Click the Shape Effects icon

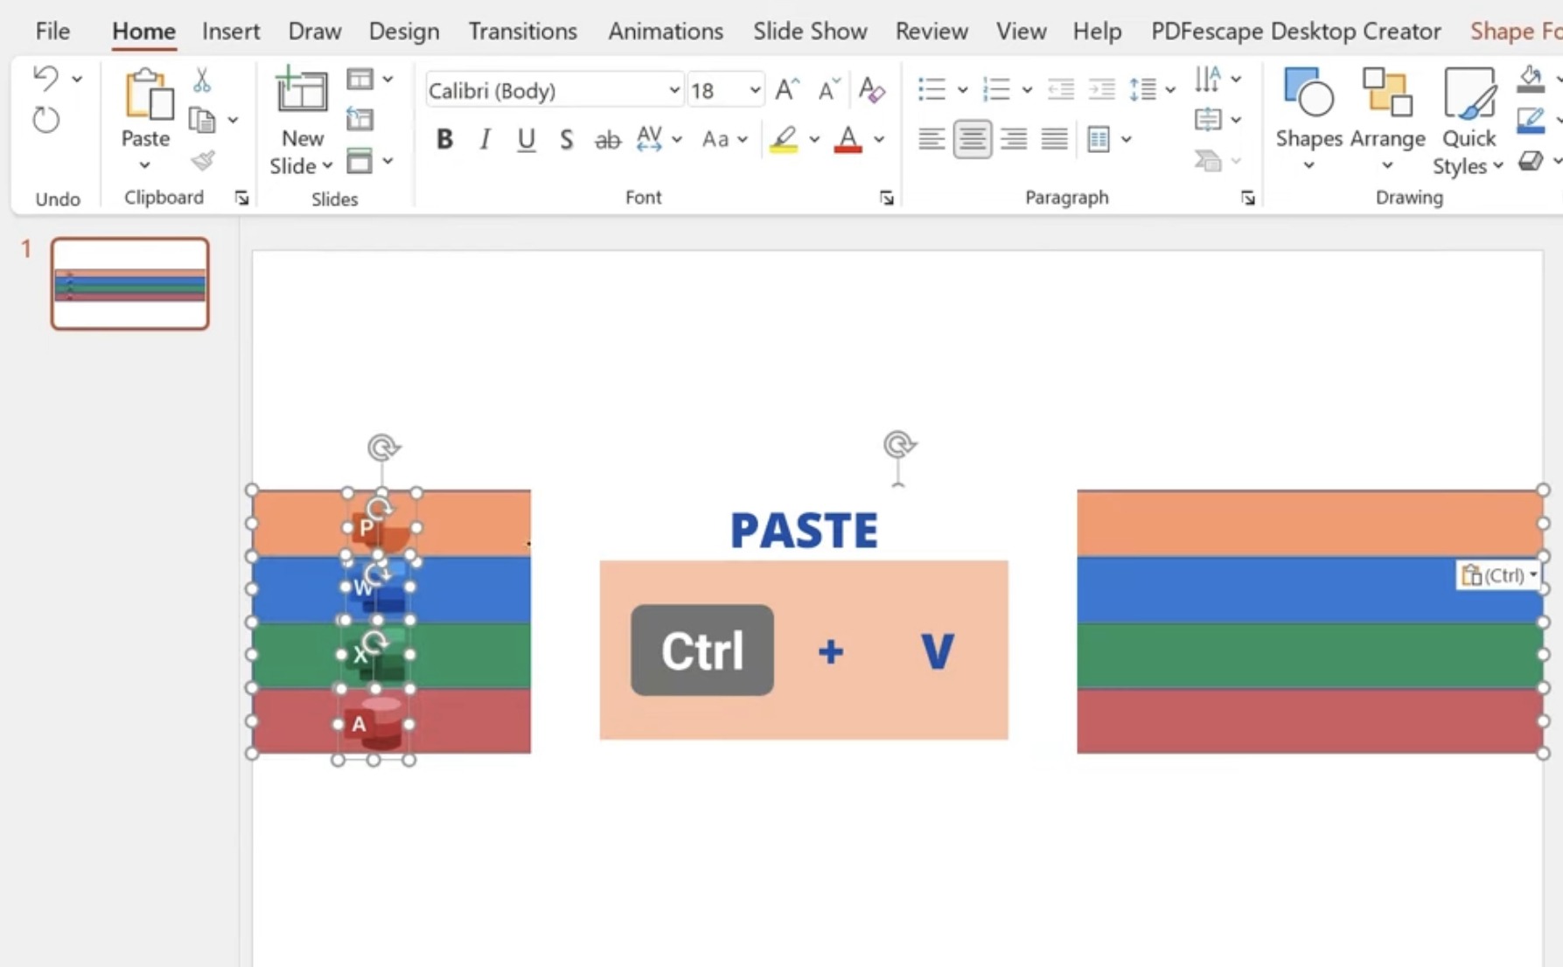(x=1531, y=161)
